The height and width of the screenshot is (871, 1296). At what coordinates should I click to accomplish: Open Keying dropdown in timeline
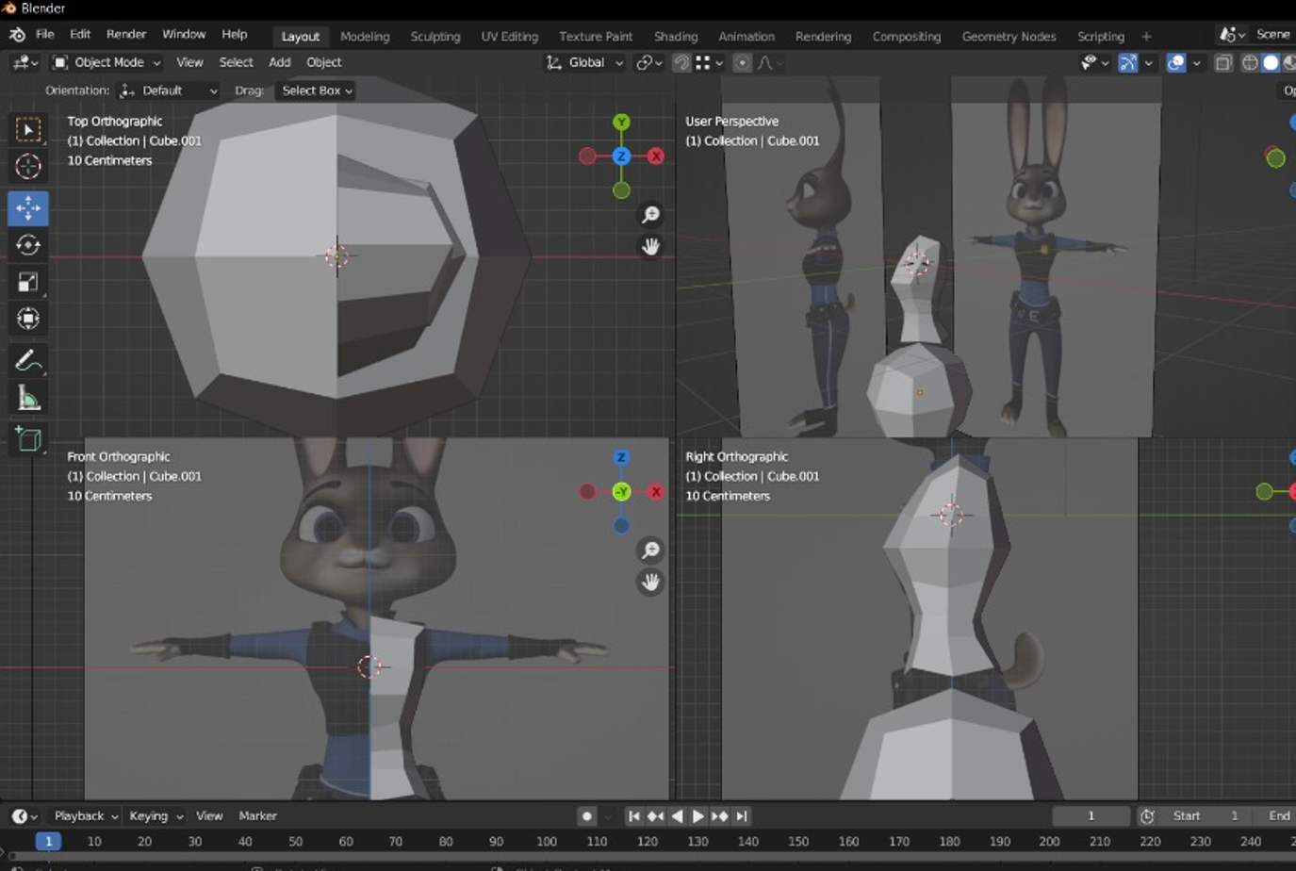156,816
